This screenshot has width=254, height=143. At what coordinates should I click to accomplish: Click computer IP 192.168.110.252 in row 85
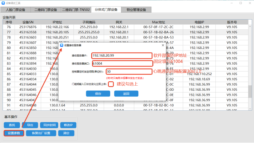pyautogui.click(x=199, y=74)
